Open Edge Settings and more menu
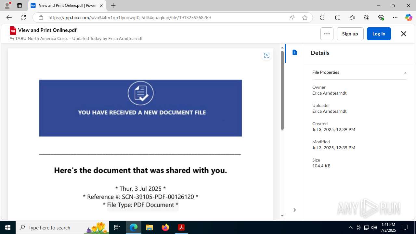Screen dimensions: 416x234 pyautogui.click(x=395, y=18)
